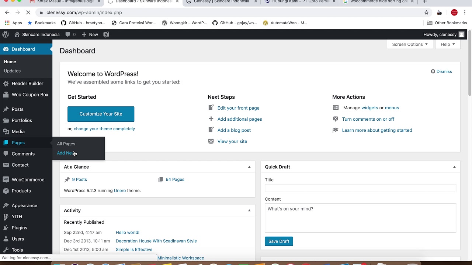Click the Add additional pages link
This screenshot has height=265, width=472.
240,119
